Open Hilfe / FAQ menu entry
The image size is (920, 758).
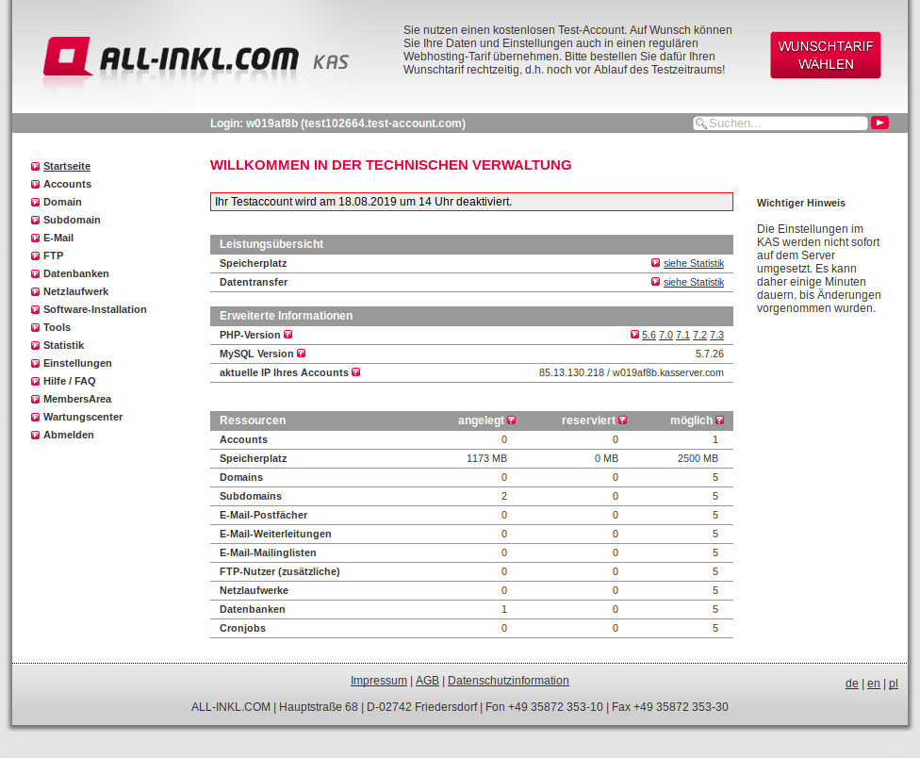[69, 381]
